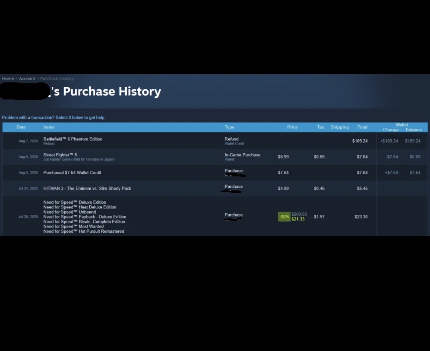This screenshot has width=430, height=351.
Task: Click the $0.46 tax value
Action: click(x=319, y=189)
